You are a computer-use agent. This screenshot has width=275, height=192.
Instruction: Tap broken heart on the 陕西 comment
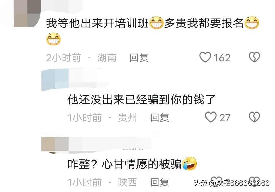click(x=254, y=182)
